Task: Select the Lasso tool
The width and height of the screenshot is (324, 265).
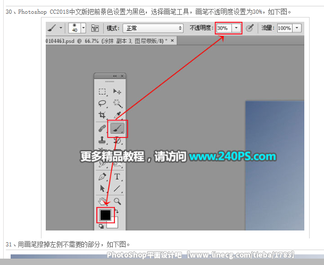Action: pyautogui.click(x=102, y=103)
